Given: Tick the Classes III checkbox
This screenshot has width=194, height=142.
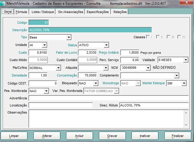Looking at the screenshot, I should point(169,37).
